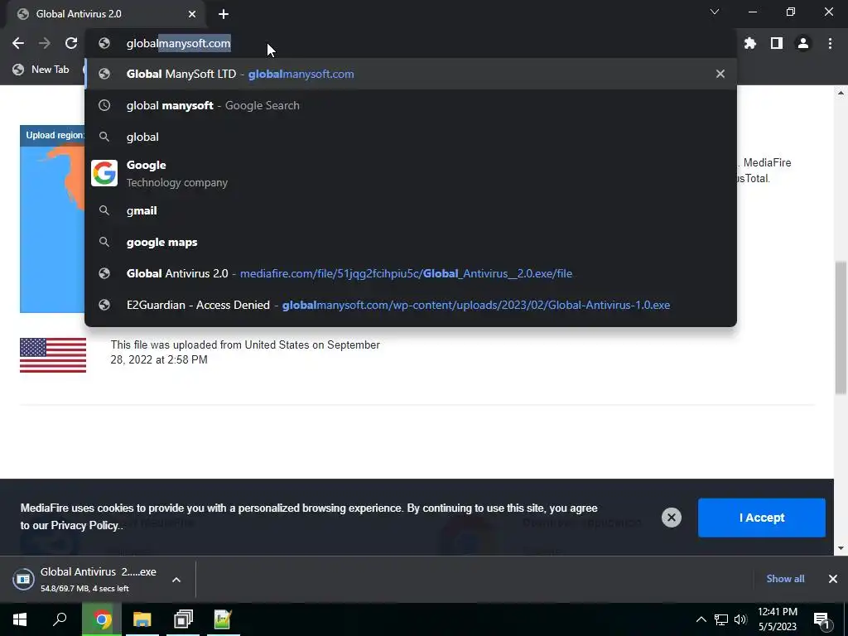Click the browser back arrow
This screenshot has width=848, height=636.
18,43
